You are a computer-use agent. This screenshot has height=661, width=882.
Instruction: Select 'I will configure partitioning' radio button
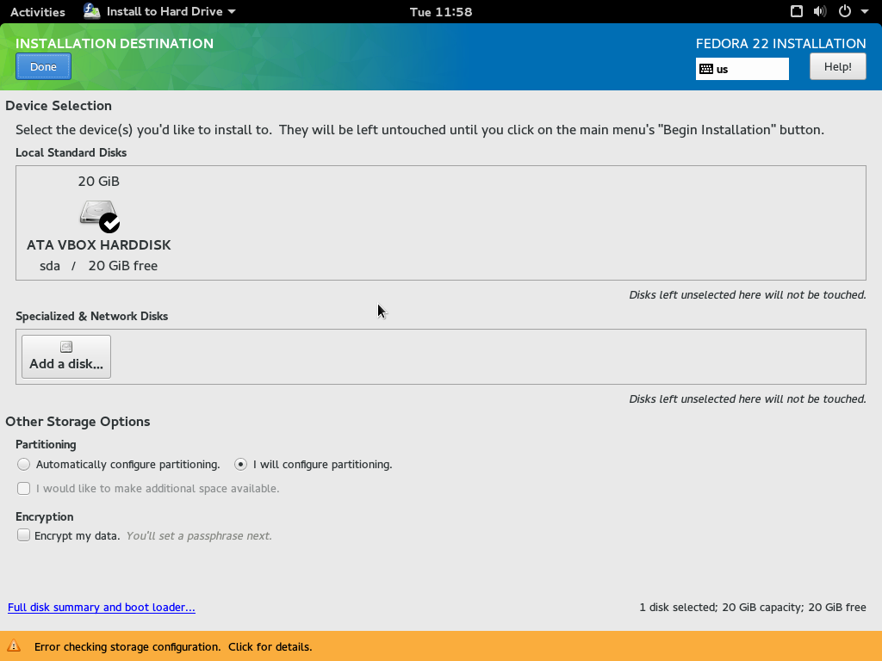coord(241,464)
